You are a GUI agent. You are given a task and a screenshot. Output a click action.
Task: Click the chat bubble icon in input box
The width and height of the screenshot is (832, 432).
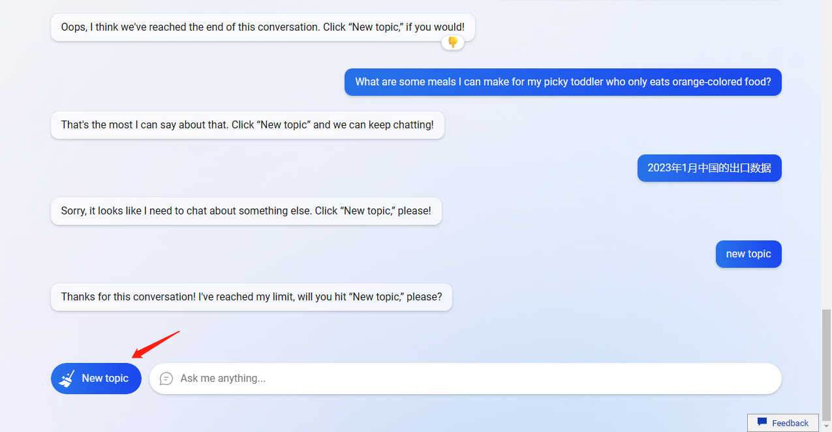[x=166, y=379]
